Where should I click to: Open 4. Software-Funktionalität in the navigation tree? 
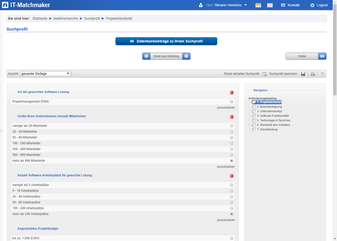[x=273, y=116]
